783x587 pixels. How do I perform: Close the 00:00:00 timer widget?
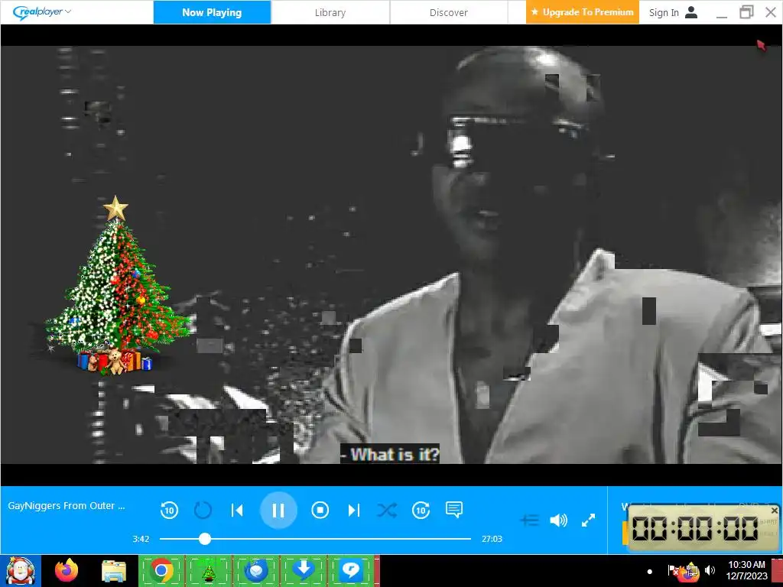(x=774, y=511)
